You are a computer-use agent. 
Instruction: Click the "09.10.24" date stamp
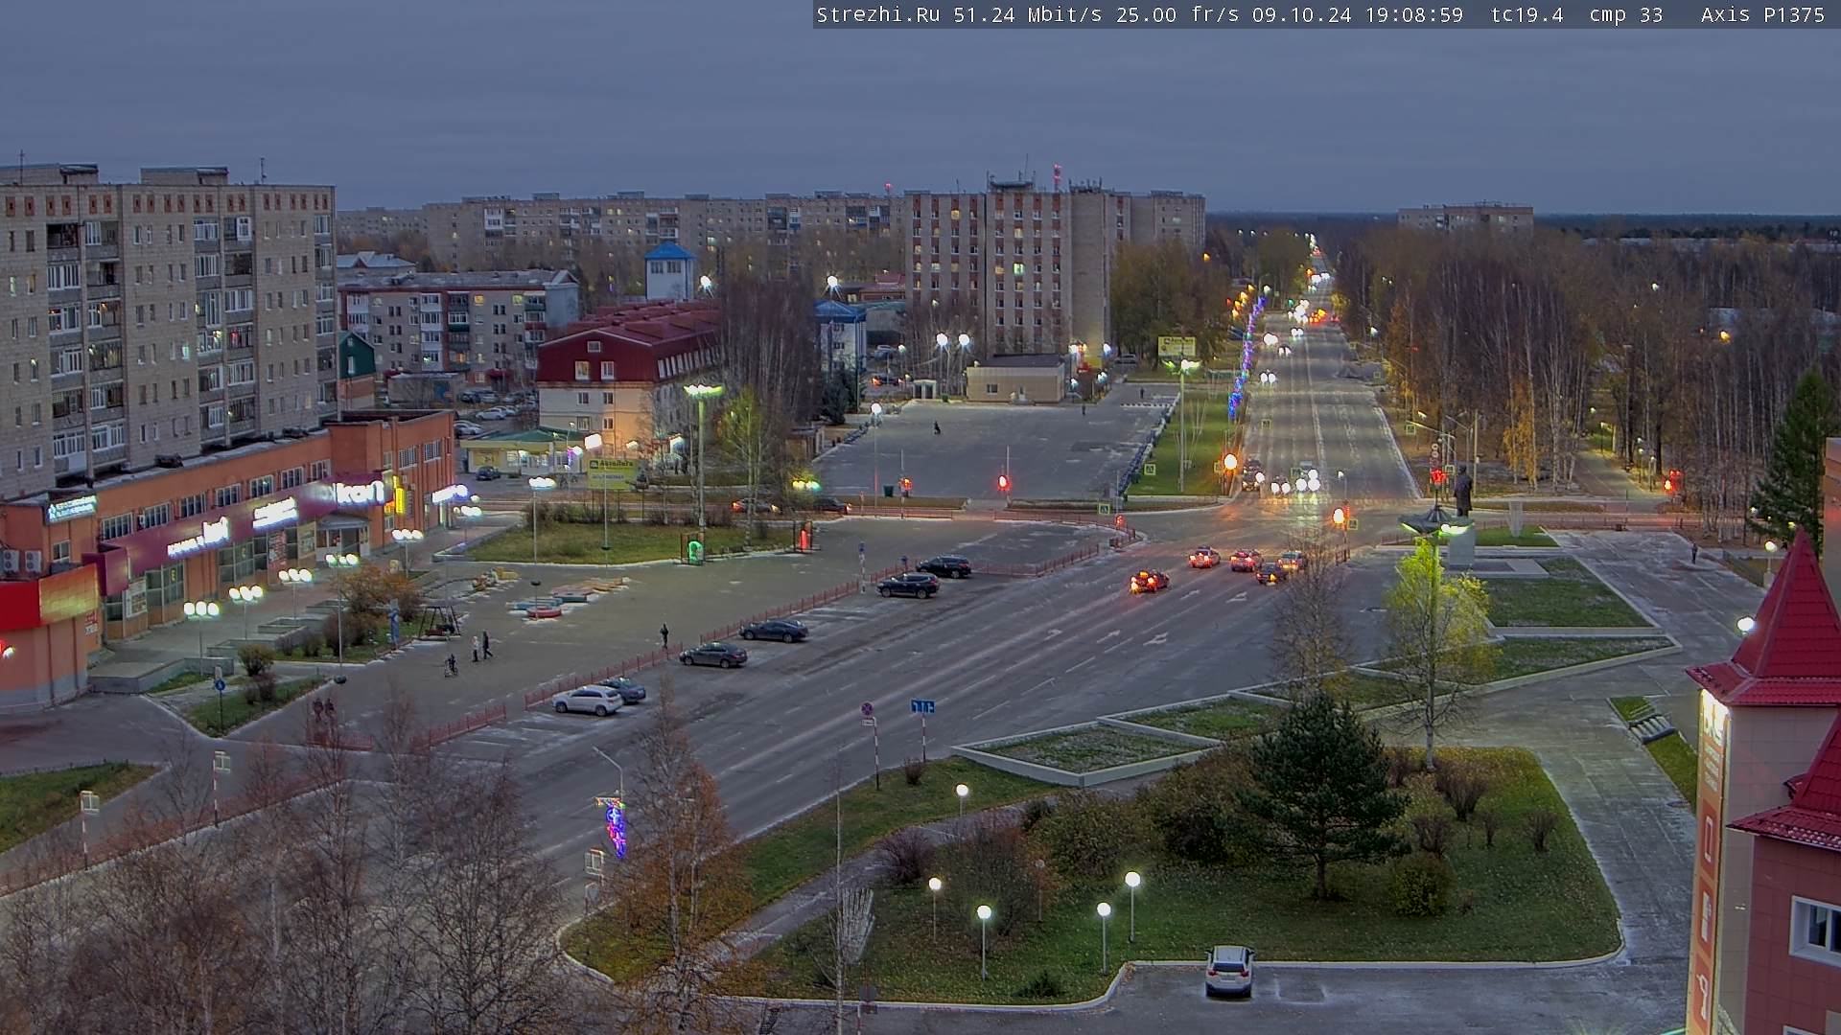pos(1302,14)
